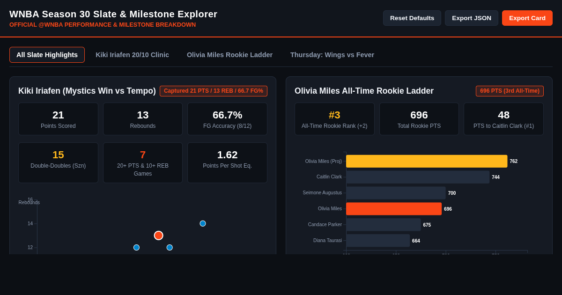562x295 pixels.
Task: Select the Candace Parker 675 bar
Action: point(384,225)
